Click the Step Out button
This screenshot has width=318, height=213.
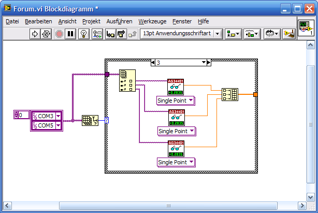(133, 34)
